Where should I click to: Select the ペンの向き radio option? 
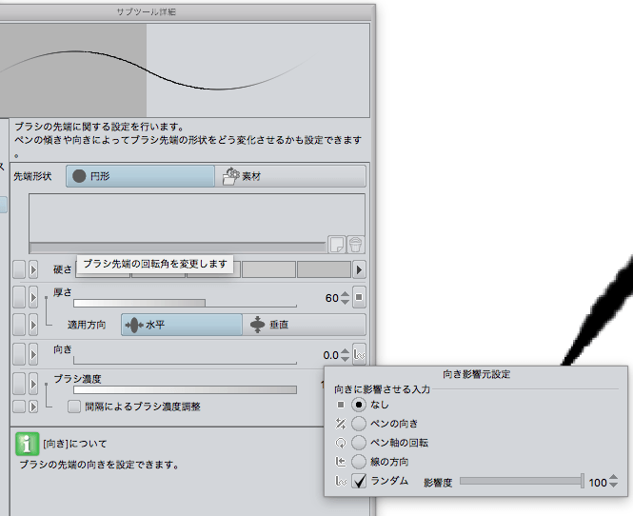pyautogui.click(x=359, y=423)
